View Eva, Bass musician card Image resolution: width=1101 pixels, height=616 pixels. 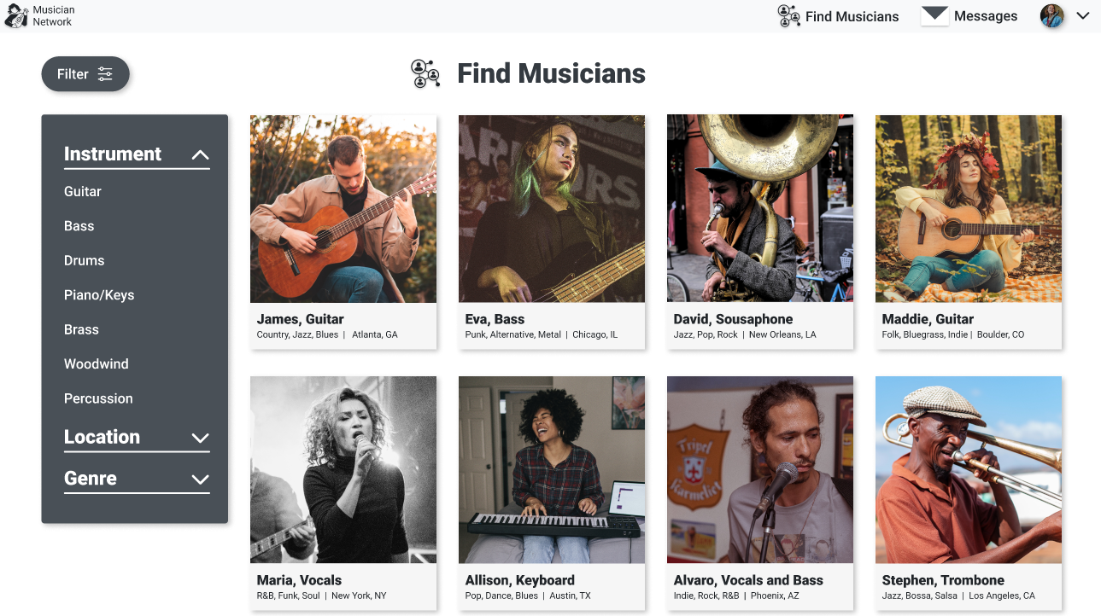pos(552,231)
